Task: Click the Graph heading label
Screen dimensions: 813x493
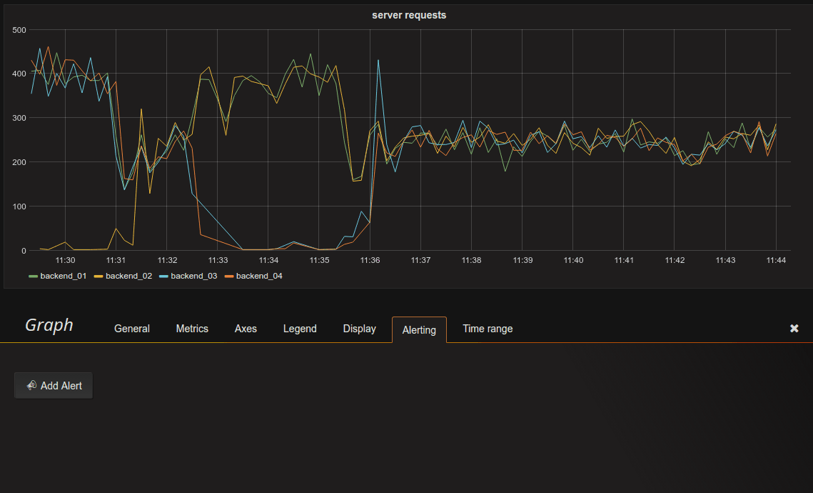Action: click(49, 325)
